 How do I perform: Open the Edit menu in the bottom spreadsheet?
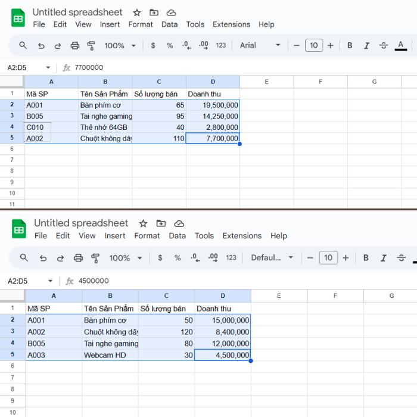63,236
